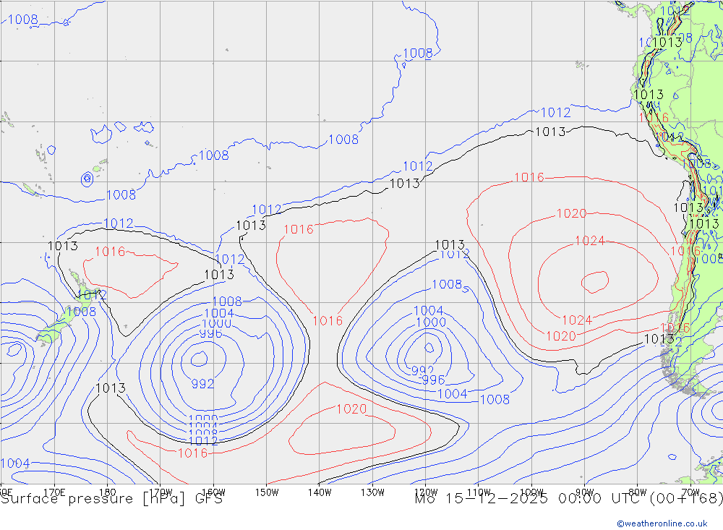Image resolution: width=723 pixels, height=530 pixels.
Task: Click the 110W longitude axis label
Action: coord(479,492)
